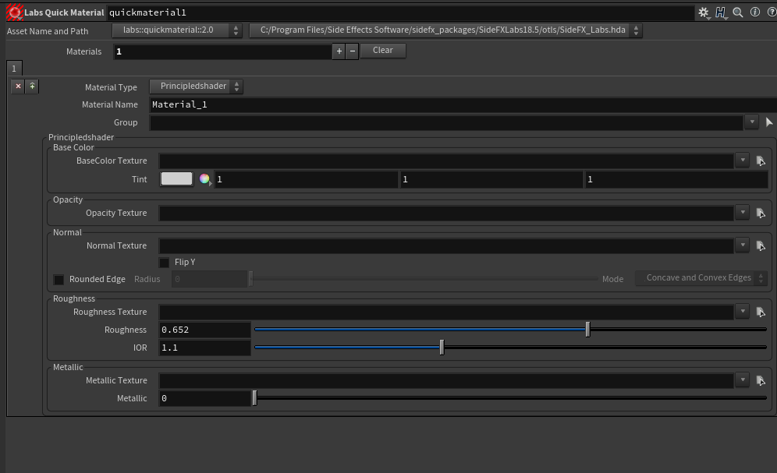Expand Roughness Texture dropdown arrow
This screenshot has height=473, width=777.
743,311
